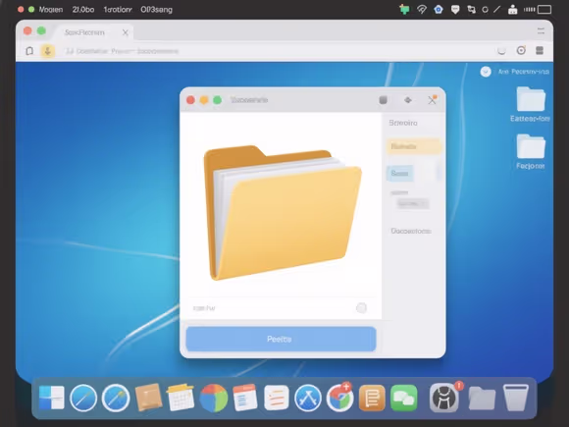Open the Mogren menu in the menu bar
Viewport: 569px width, 427px height.
pos(51,10)
